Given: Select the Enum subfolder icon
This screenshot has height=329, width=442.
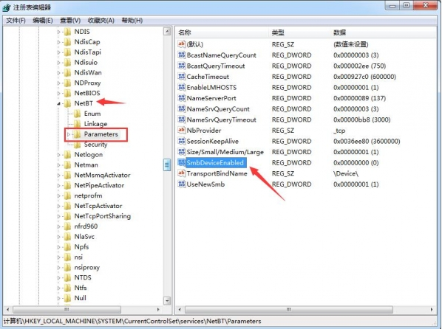Looking at the screenshot, I should [77, 114].
